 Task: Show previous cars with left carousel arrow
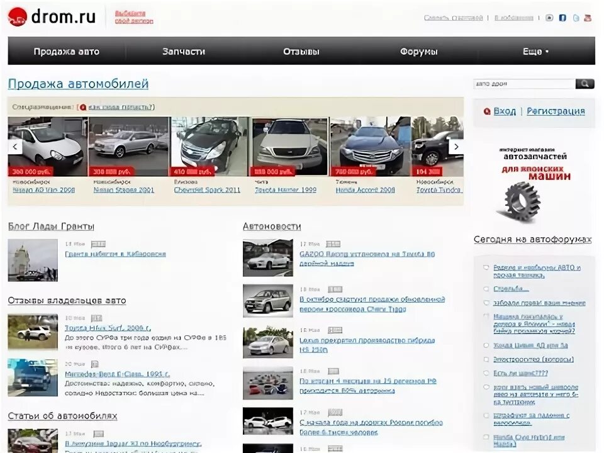pyautogui.click(x=15, y=147)
